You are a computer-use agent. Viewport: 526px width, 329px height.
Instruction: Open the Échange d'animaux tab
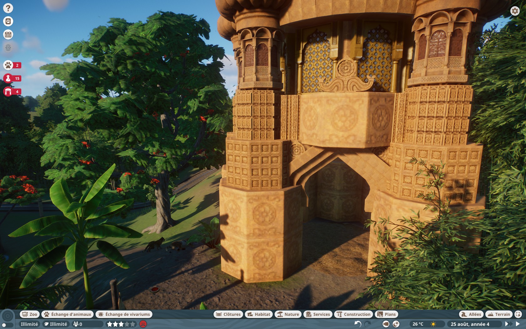(x=68, y=314)
